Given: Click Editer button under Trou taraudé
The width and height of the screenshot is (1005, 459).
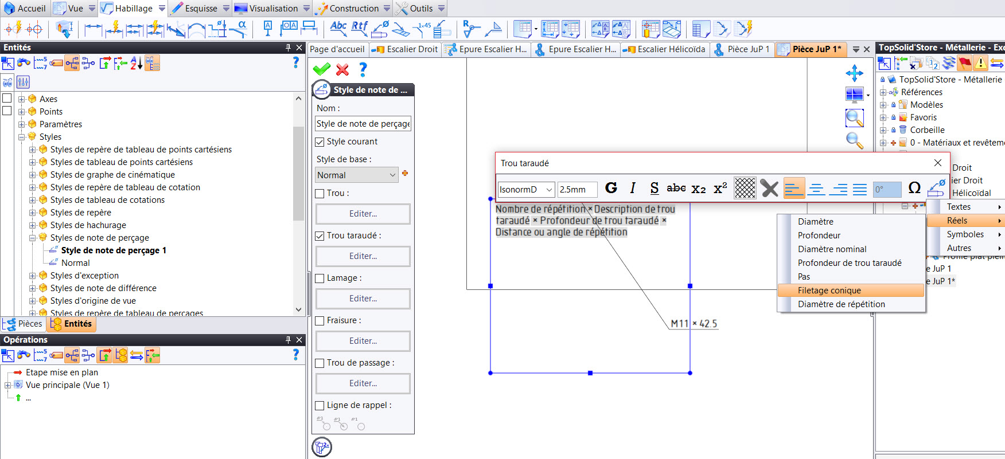Looking at the screenshot, I should [363, 256].
